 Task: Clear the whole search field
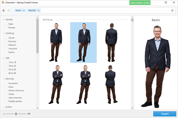(172, 11)
